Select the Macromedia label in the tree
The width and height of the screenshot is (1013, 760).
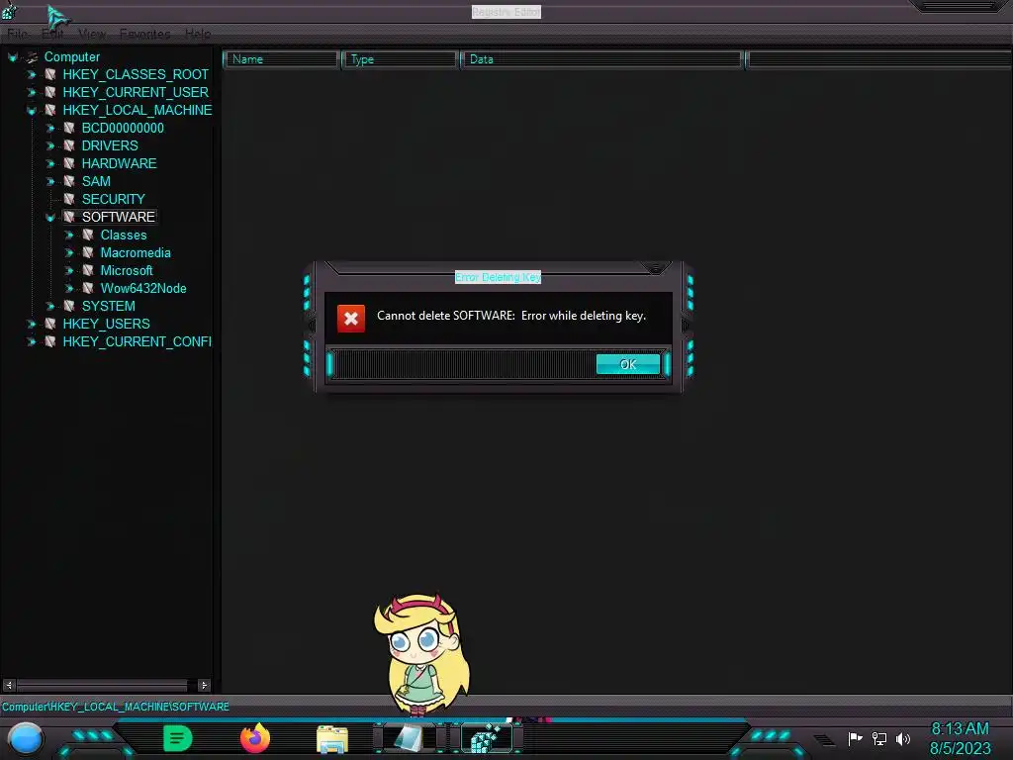pos(136,252)
